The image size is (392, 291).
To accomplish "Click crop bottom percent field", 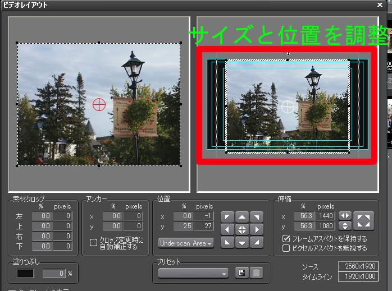I will click(42, 246).
